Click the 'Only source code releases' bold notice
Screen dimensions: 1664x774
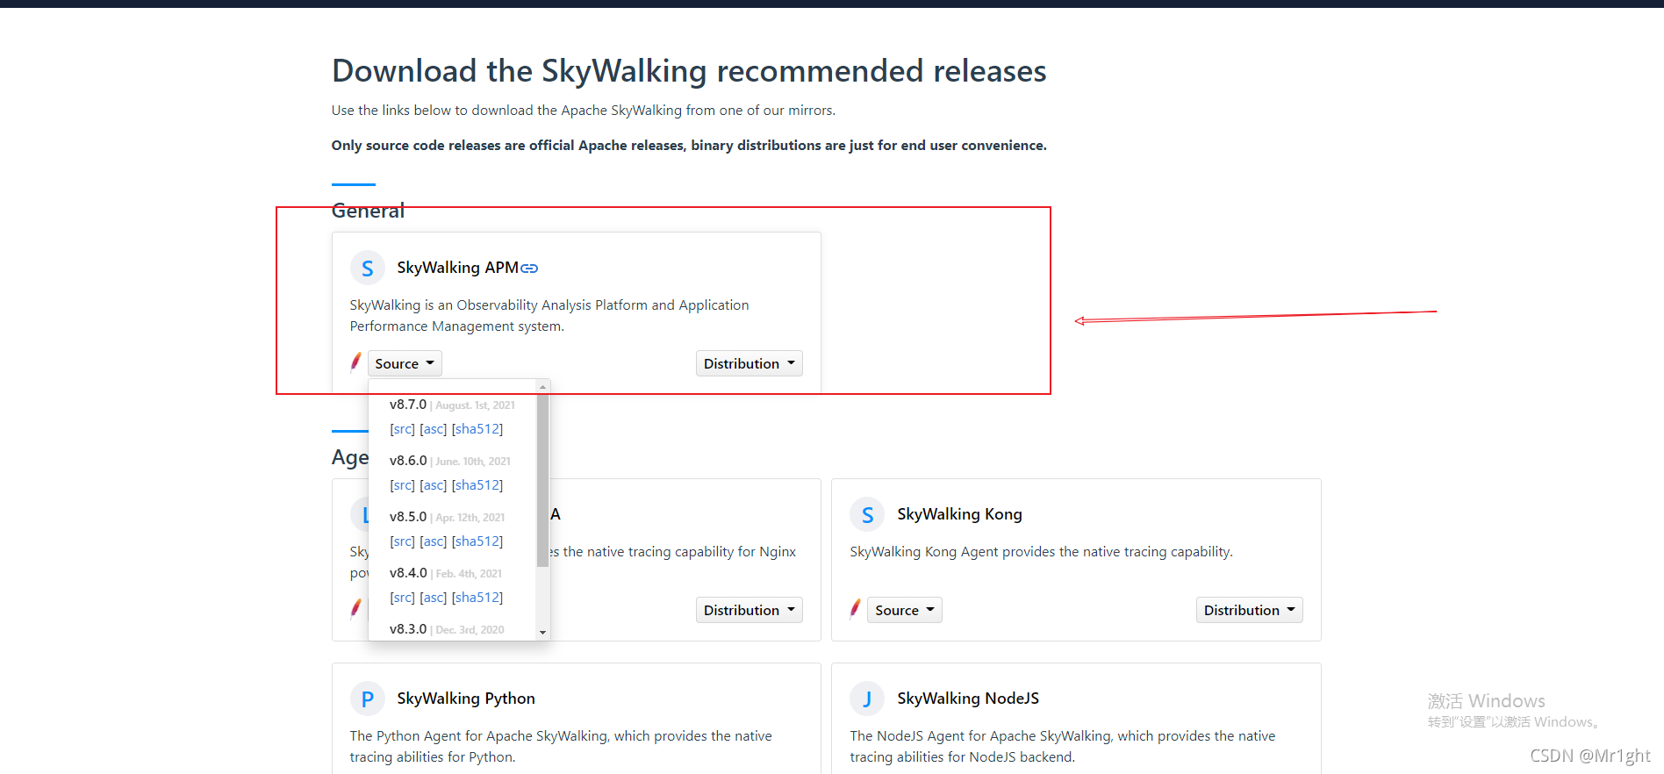689,146
